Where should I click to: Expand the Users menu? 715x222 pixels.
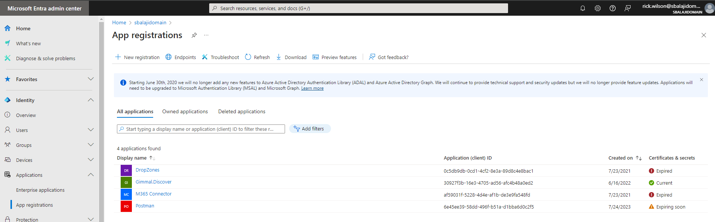(x=90, y=130)
